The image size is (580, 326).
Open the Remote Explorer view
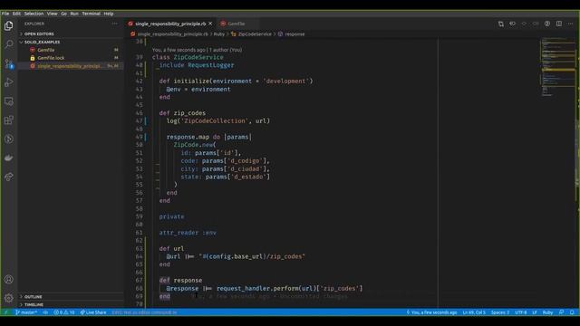pos(8,101)
